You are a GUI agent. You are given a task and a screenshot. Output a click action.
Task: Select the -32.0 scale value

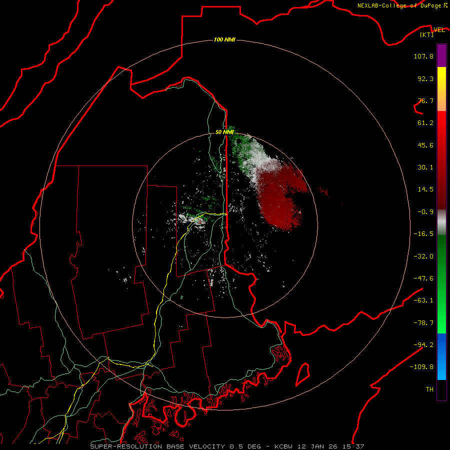(x=423, y=256)
